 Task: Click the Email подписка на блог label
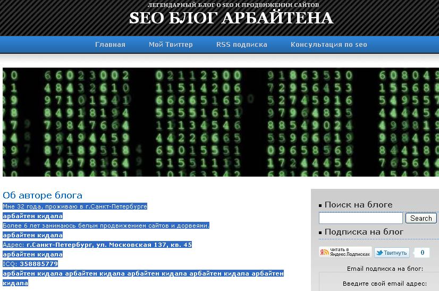pyautogui.click(x=385, y=269)
